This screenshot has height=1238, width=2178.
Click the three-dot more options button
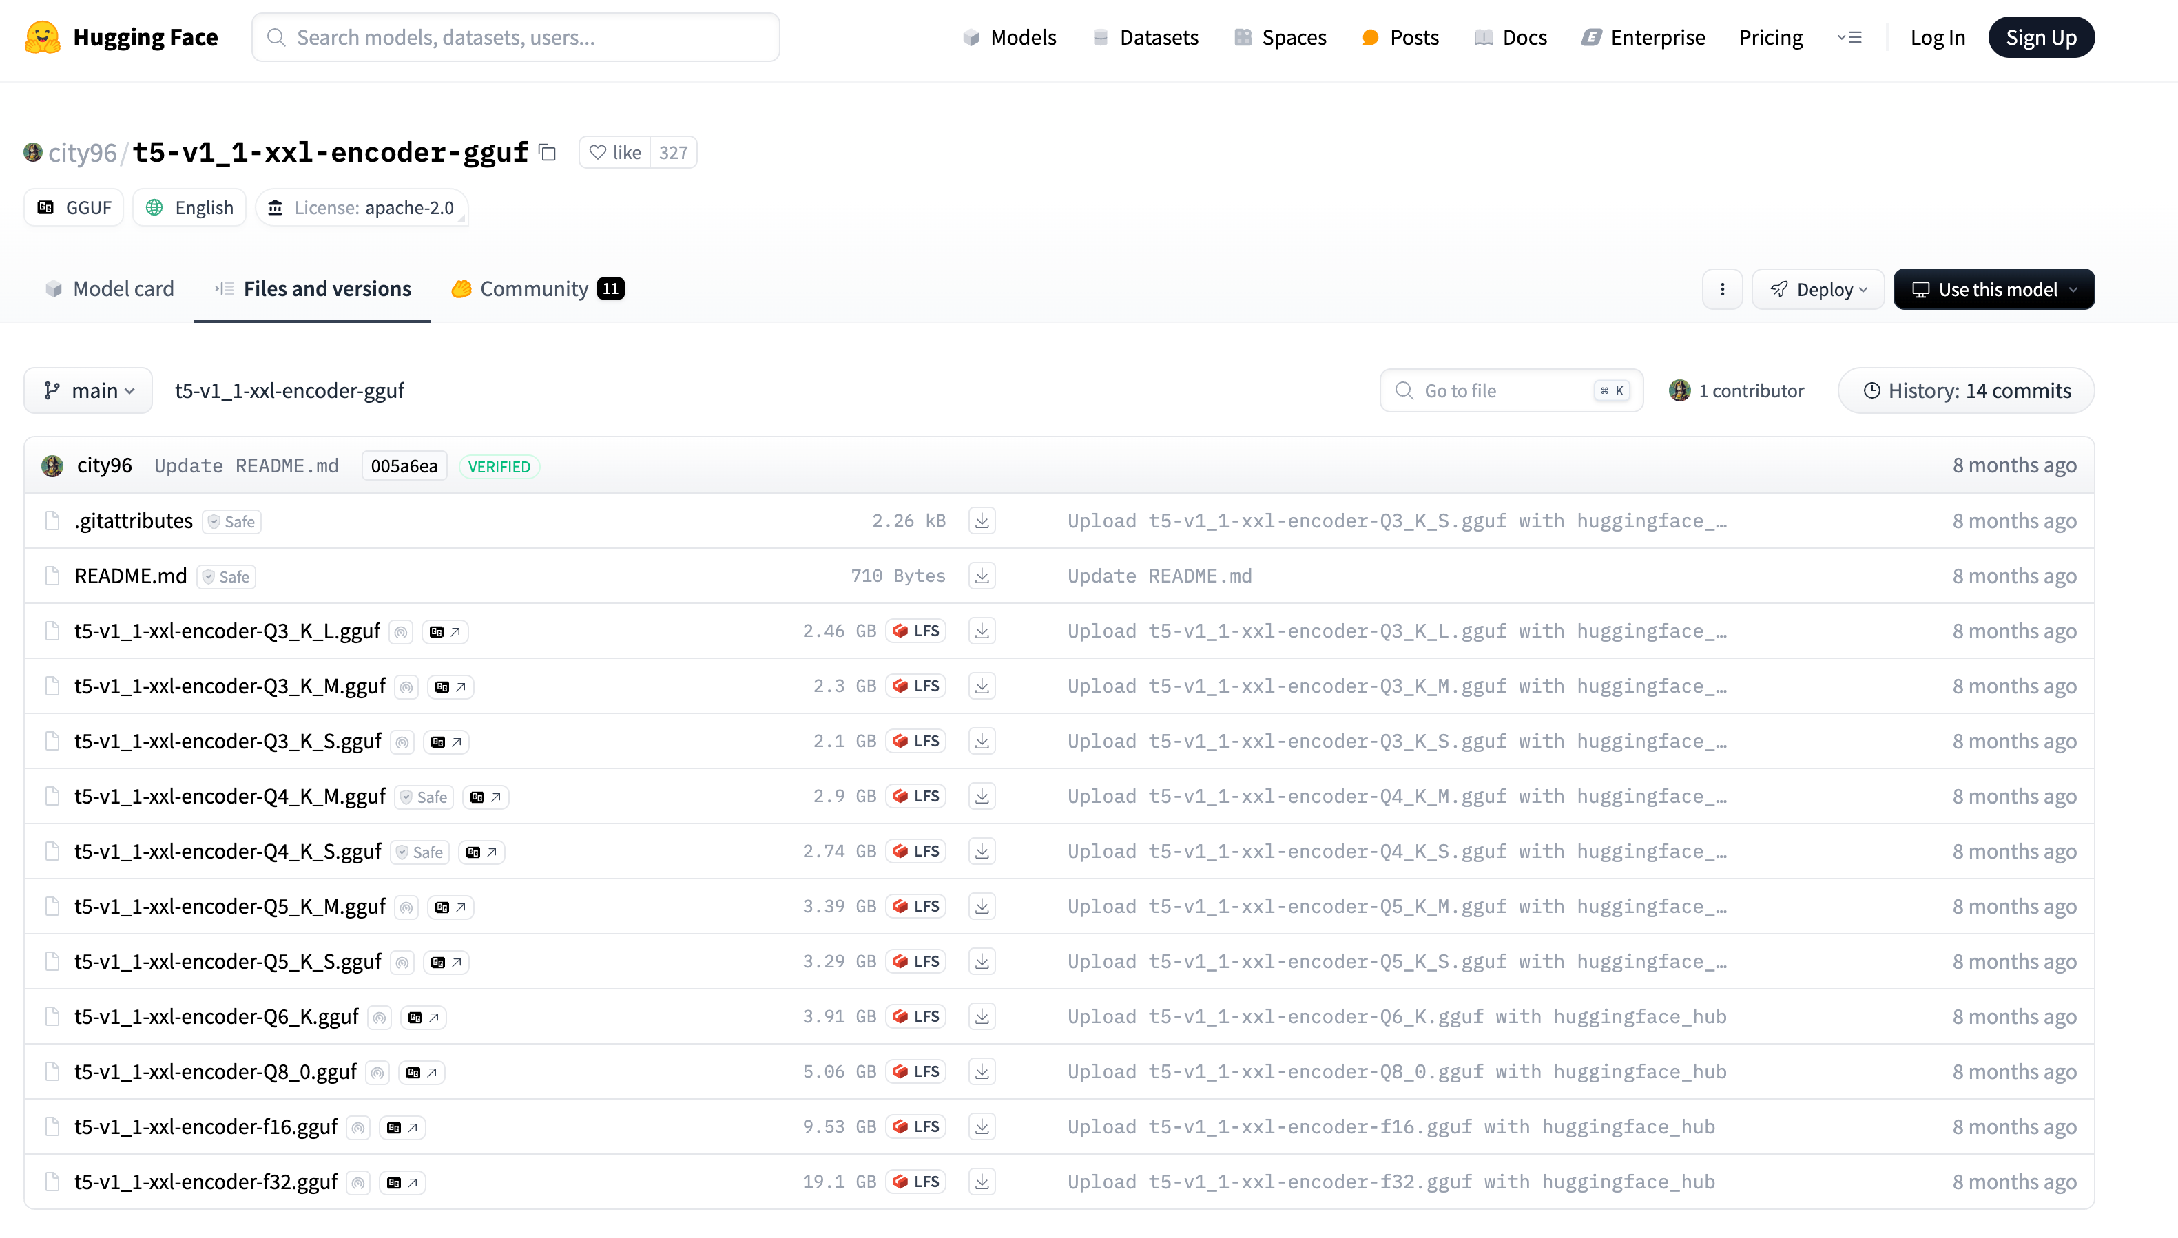click(x=1722, y=289)
